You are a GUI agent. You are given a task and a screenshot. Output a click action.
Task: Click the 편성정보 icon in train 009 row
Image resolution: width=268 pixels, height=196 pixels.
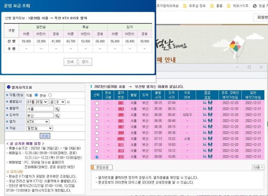point(207,133)
